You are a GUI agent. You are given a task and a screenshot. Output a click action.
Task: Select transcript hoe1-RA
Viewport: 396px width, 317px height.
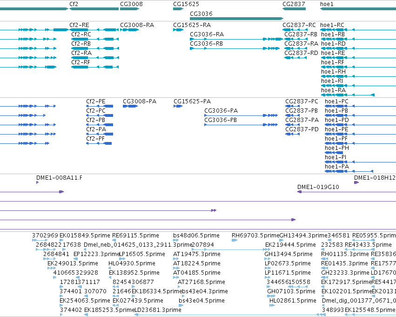[333, 90]
